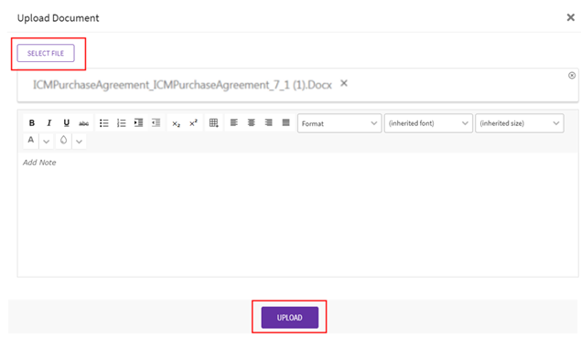Align text right
Image resolution: width=581 pixels, height=337 pixels.
(x=269, y=122)
